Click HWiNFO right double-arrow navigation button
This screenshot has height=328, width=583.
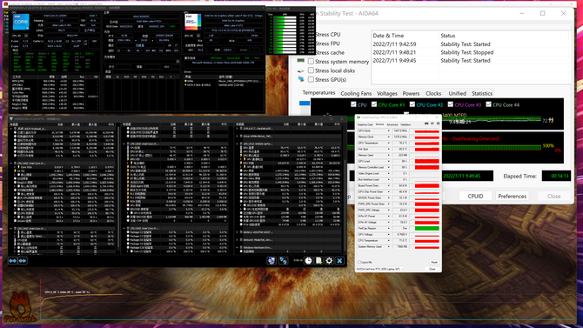coord(23,261)
